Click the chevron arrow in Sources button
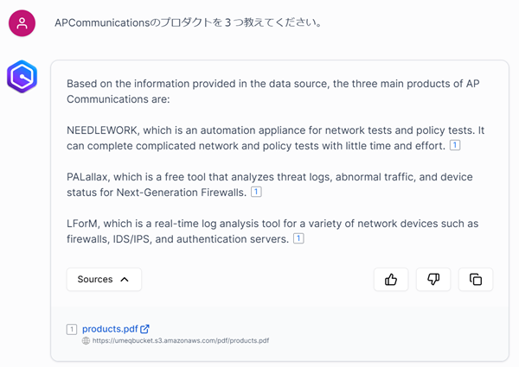Image resolution: width=519 pixels, height=367 pixels. [125, 279]
